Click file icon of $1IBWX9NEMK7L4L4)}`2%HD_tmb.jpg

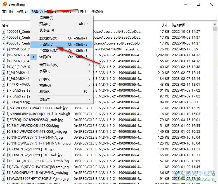pyautogui.click(x=4, y=173)
